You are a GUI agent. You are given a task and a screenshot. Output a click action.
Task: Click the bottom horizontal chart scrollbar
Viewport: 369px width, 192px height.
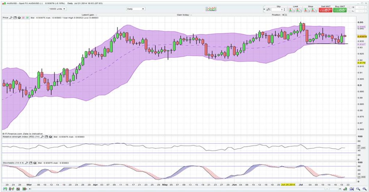180,189
